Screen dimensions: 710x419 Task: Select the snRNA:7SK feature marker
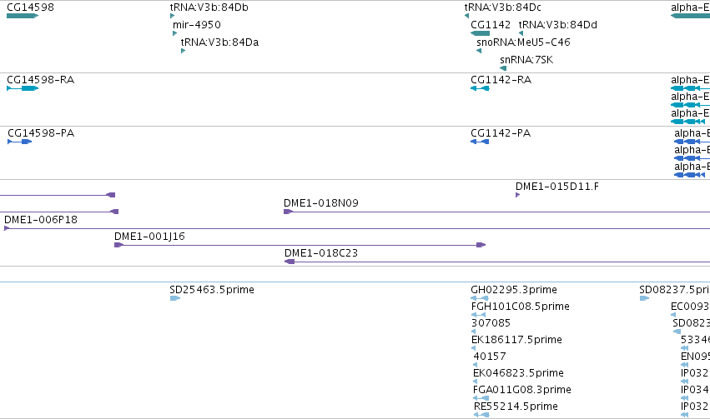click(503, 68)
